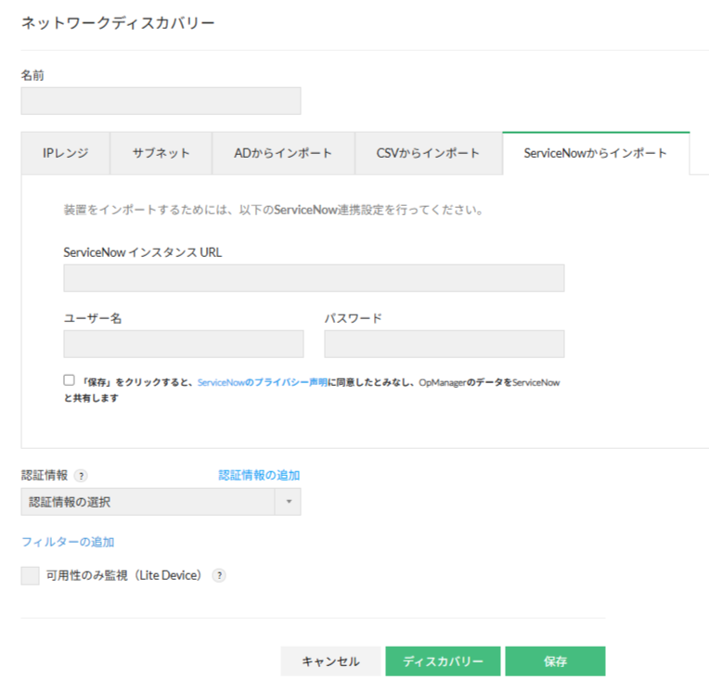This screenshot has height=693, width=709.
Task: Tick the ServiceNow privacy consent checkbox
Action: click(x=69, y=380)
